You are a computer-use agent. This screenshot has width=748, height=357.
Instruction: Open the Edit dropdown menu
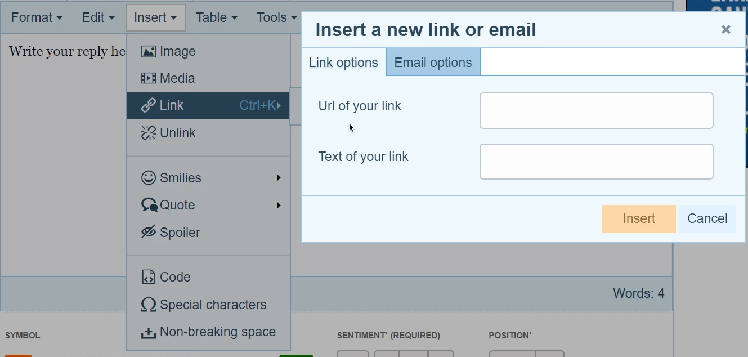98,17
